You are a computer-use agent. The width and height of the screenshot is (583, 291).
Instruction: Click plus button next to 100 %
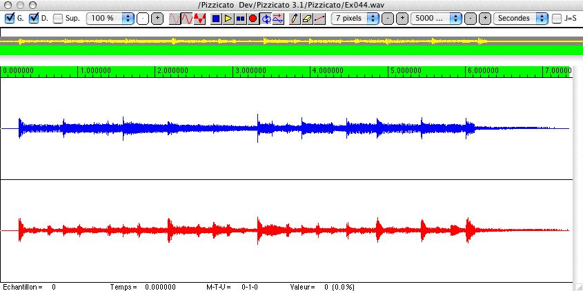click(157, 19)
